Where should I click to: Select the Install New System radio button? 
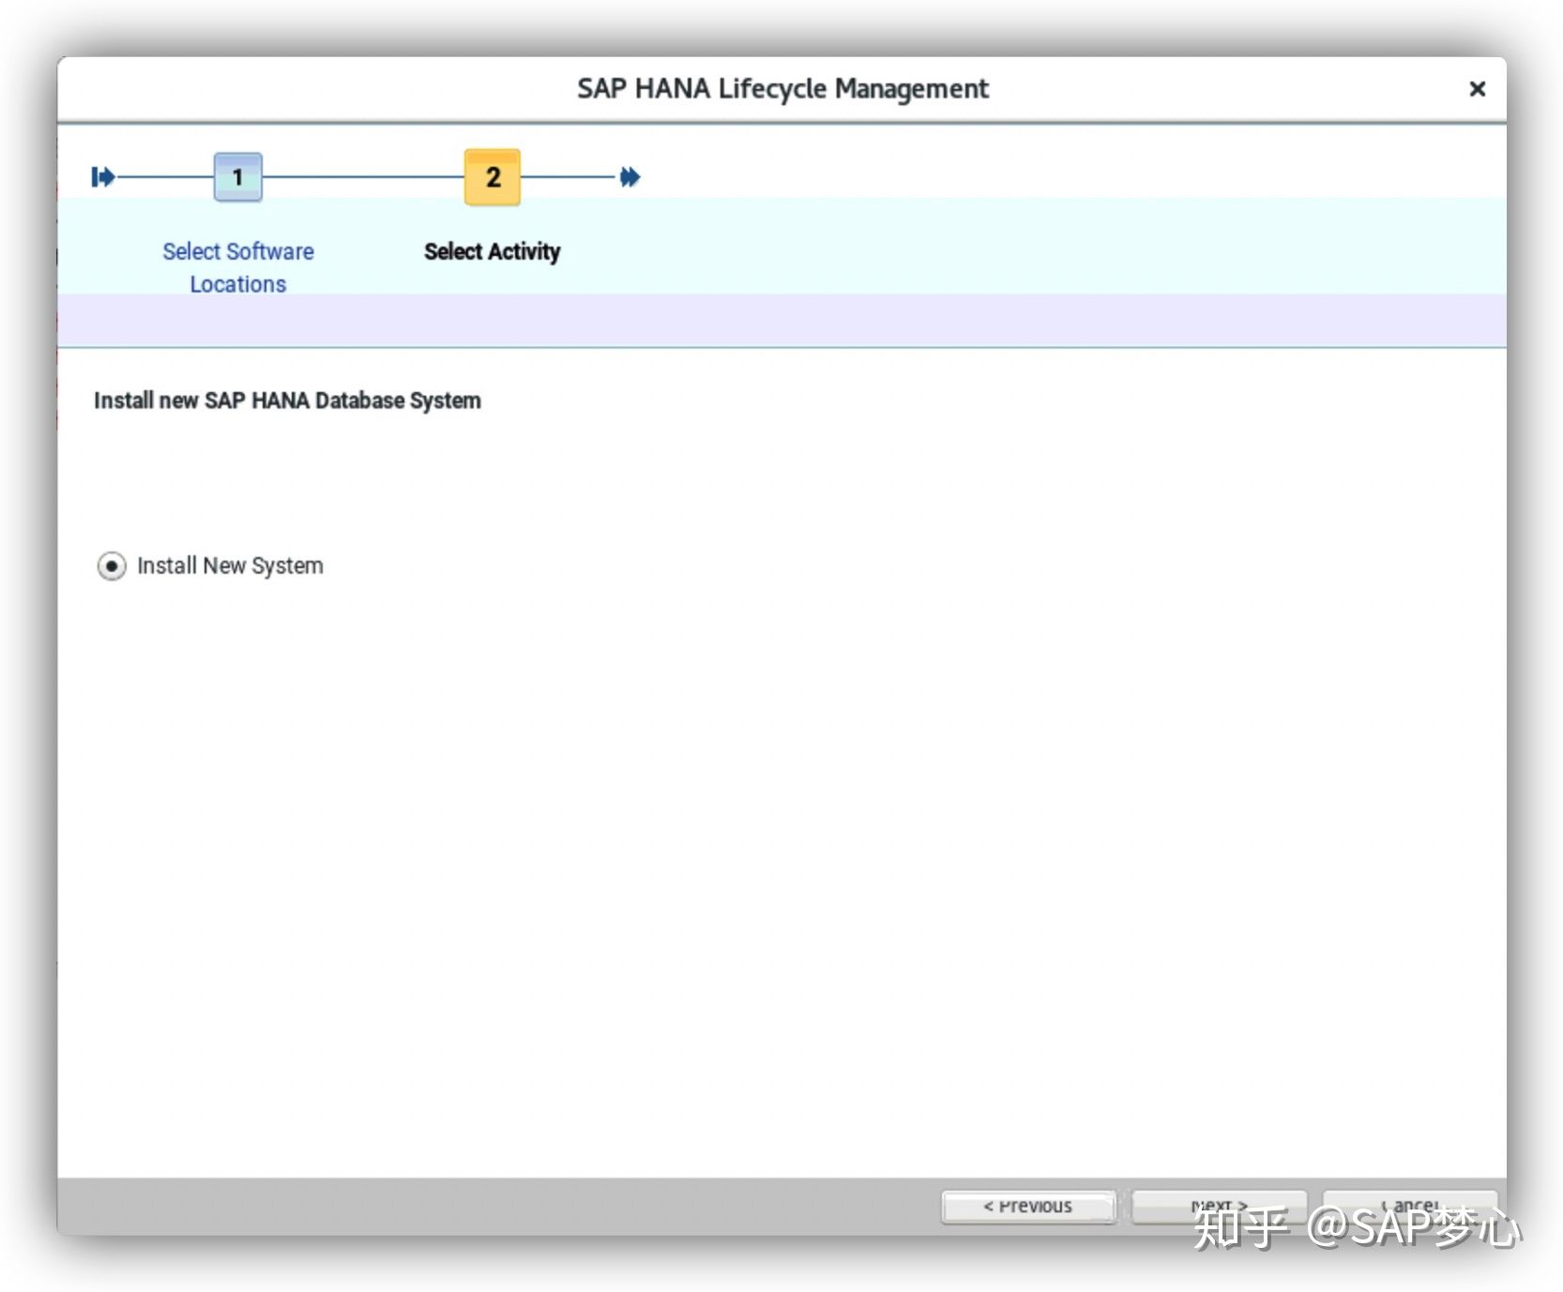click(x=112, y=565)
